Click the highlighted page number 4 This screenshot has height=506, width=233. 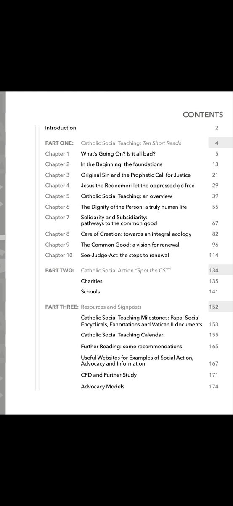coord(217,143)
